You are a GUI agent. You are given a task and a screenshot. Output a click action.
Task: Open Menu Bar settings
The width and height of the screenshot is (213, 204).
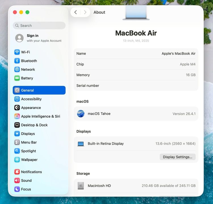[x=39, y=142]
